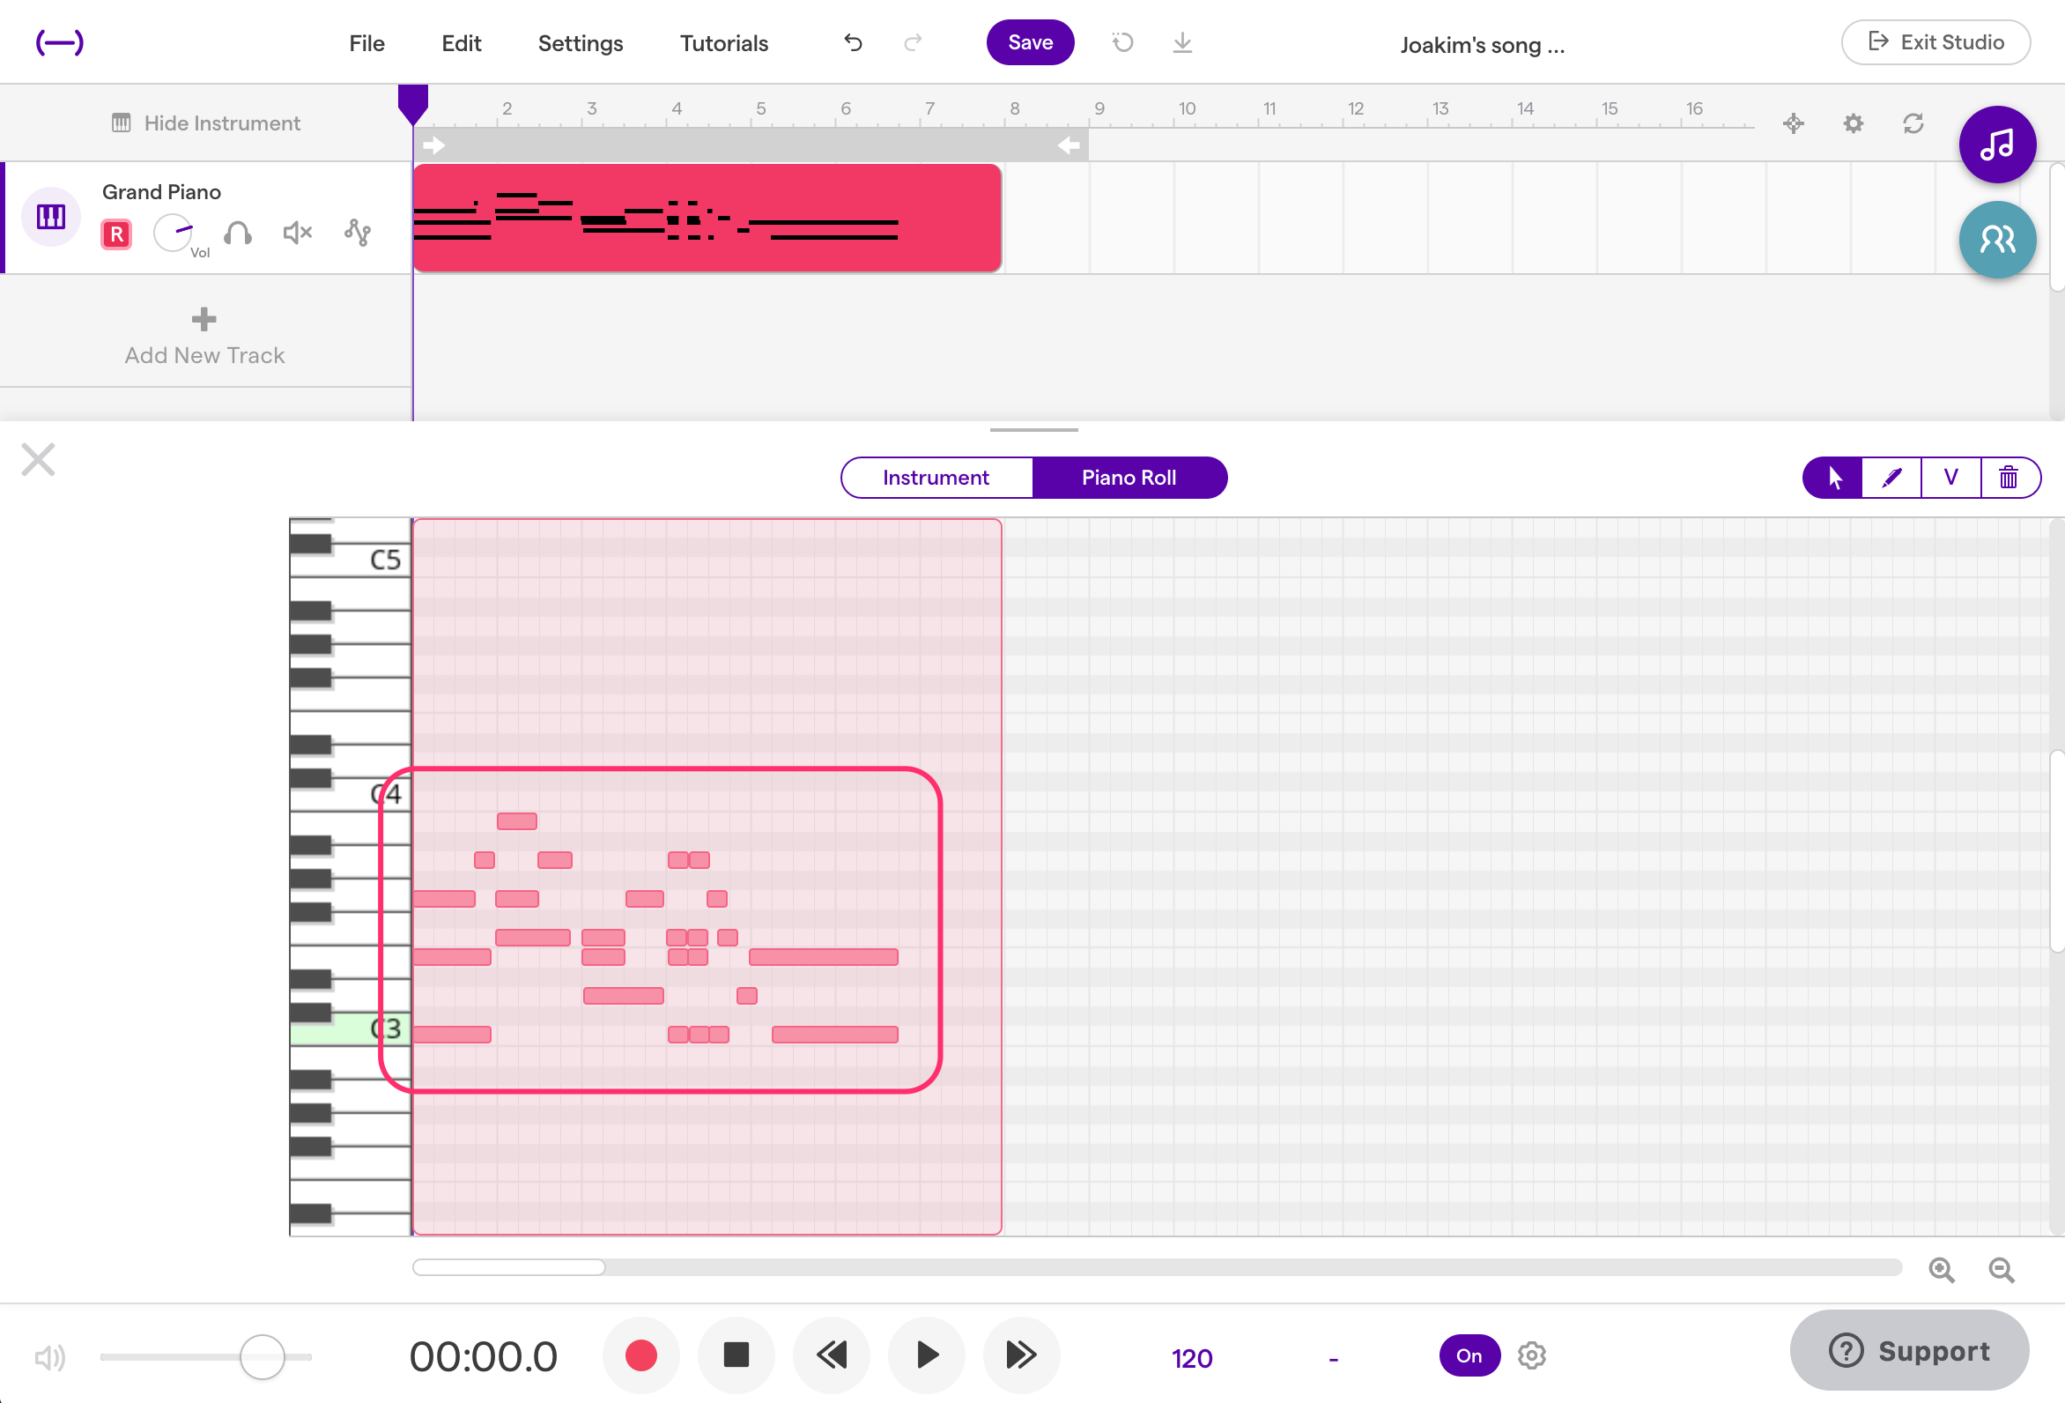The height and width of the screenshot is (1403, 2065).
Task: Click the download export icon
Action: pos(1181,42)
